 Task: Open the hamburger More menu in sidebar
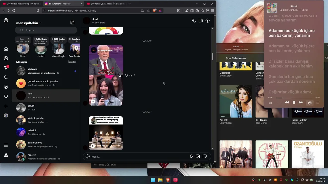click(6, 145)
